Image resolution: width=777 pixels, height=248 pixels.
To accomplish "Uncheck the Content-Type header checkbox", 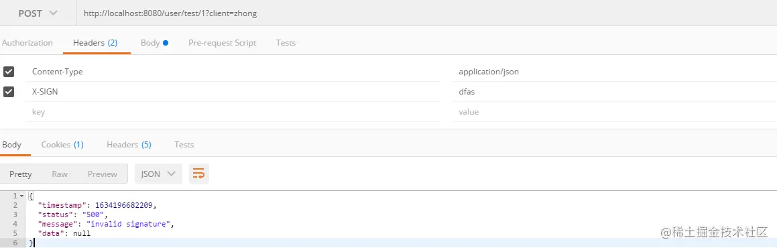I will pyautogui.click(x=9, y=72).
